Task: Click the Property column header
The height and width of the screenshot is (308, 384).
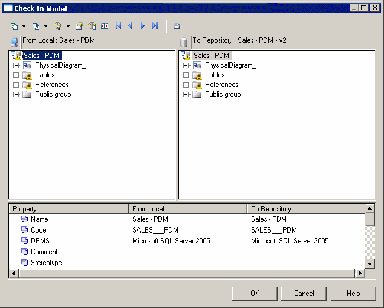Action: click(x=68, y=208)
